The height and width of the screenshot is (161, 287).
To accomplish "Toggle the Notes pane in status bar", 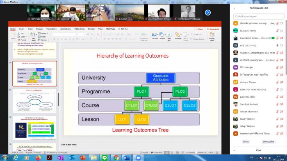I will tap(144, 152).
